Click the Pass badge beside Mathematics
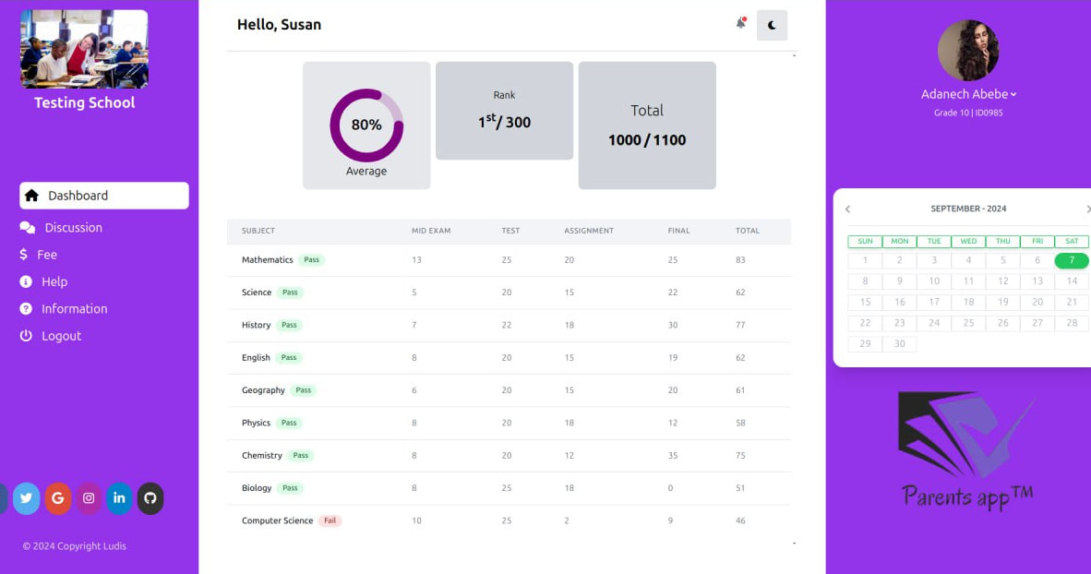 pos(312,259)
